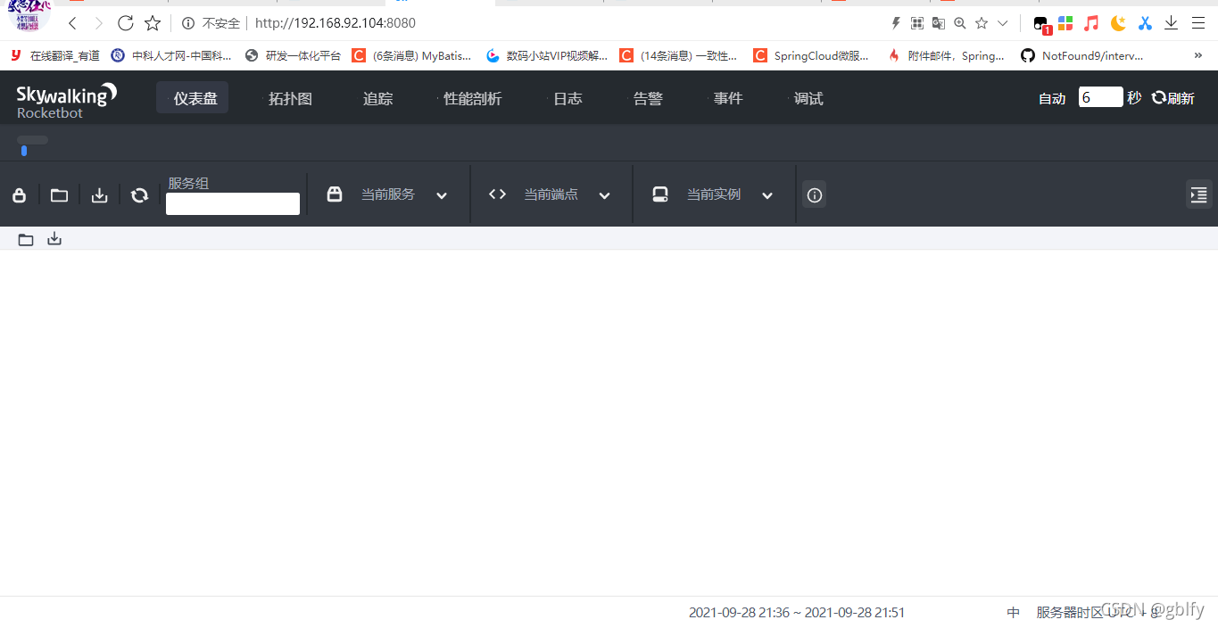The width and height of the screenshot is (1218, 628).
Task: Click the folder import icon in dark toolbar
Action: click(59, 195)
